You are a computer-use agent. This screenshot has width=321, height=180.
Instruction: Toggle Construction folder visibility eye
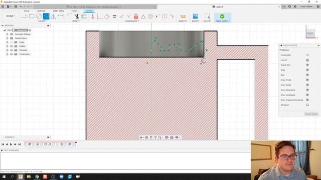coord(12,54)
